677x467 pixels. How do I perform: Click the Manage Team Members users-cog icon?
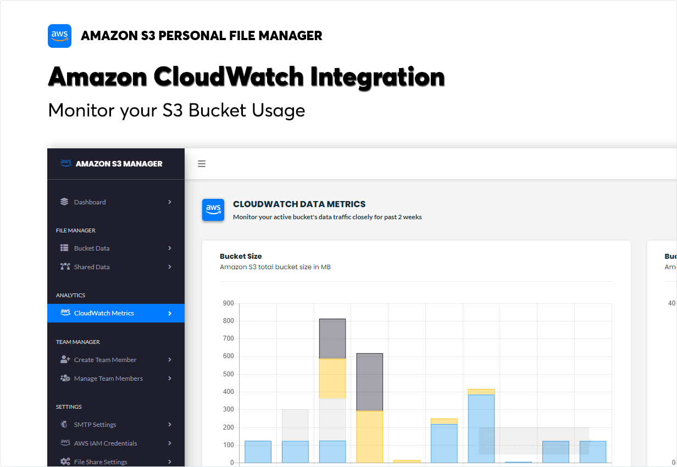[x=65, y=378]
